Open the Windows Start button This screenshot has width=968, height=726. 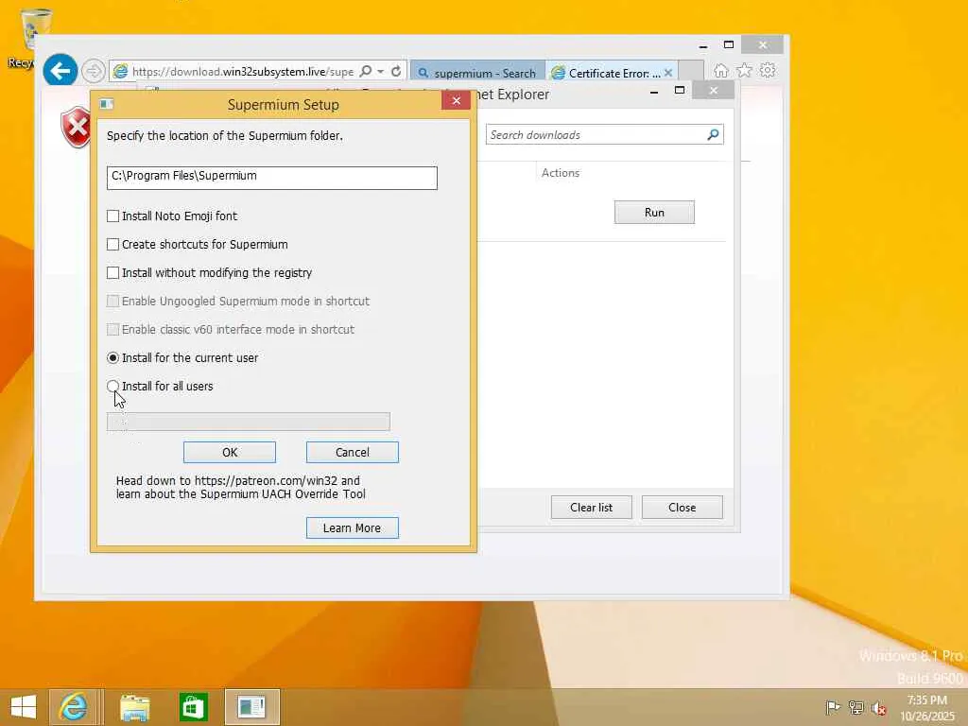[24, 707]
